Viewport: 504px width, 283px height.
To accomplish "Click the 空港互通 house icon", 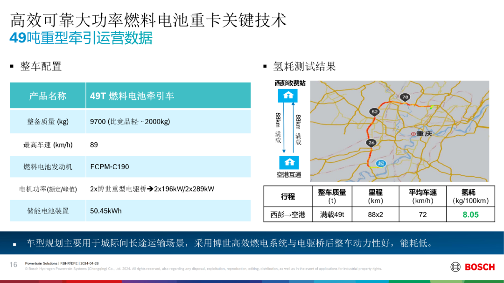I will tap(289, 163).
